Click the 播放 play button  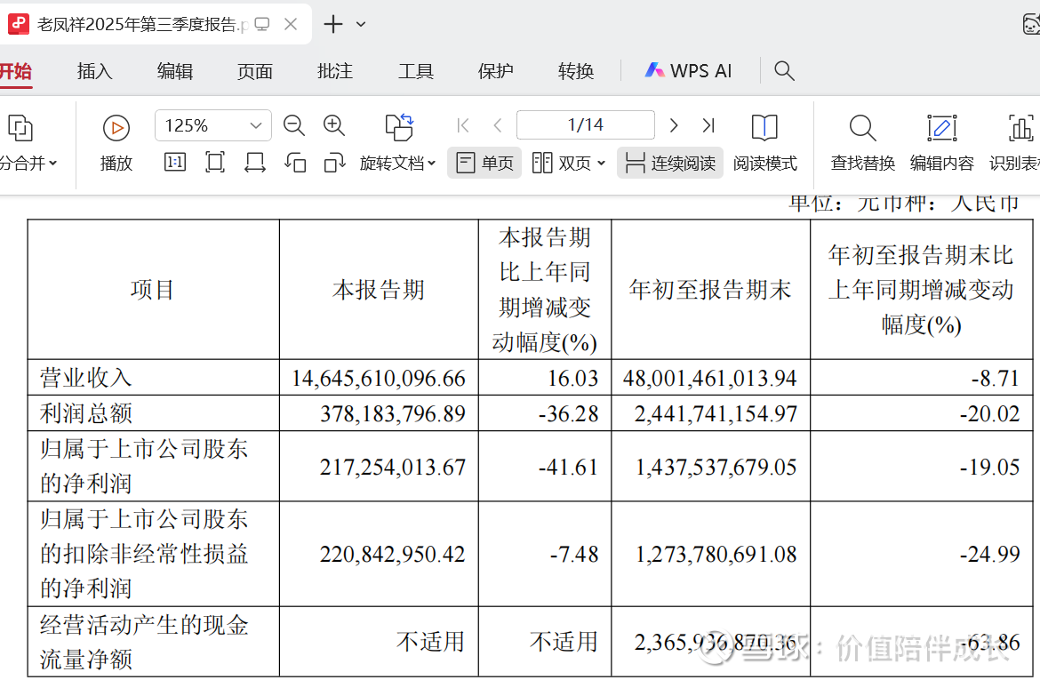click(x=116, y=142)
